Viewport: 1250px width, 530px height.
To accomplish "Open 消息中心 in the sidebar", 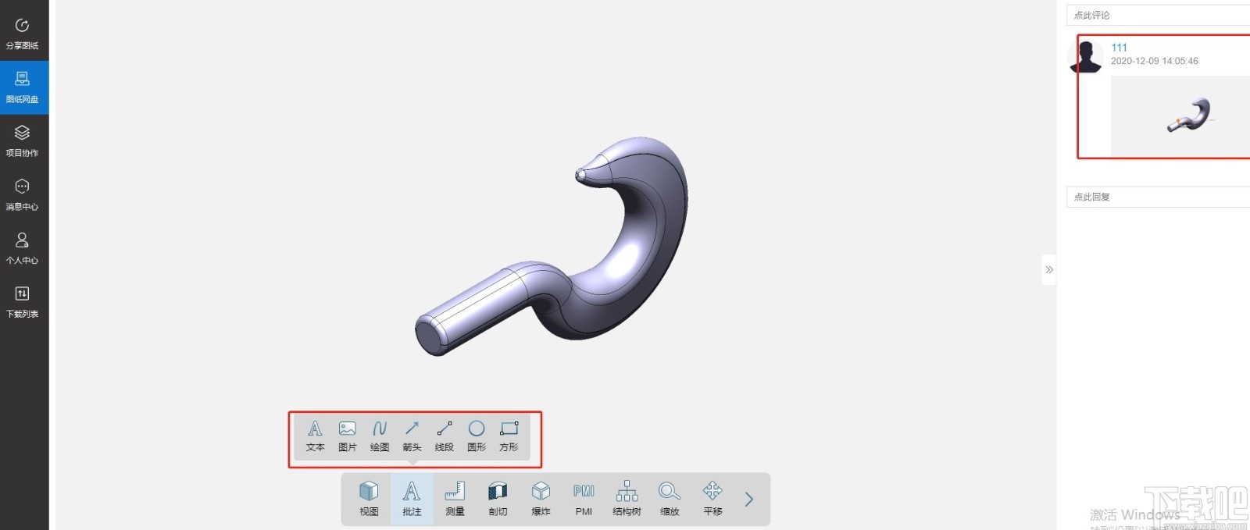I will point(22,194).
